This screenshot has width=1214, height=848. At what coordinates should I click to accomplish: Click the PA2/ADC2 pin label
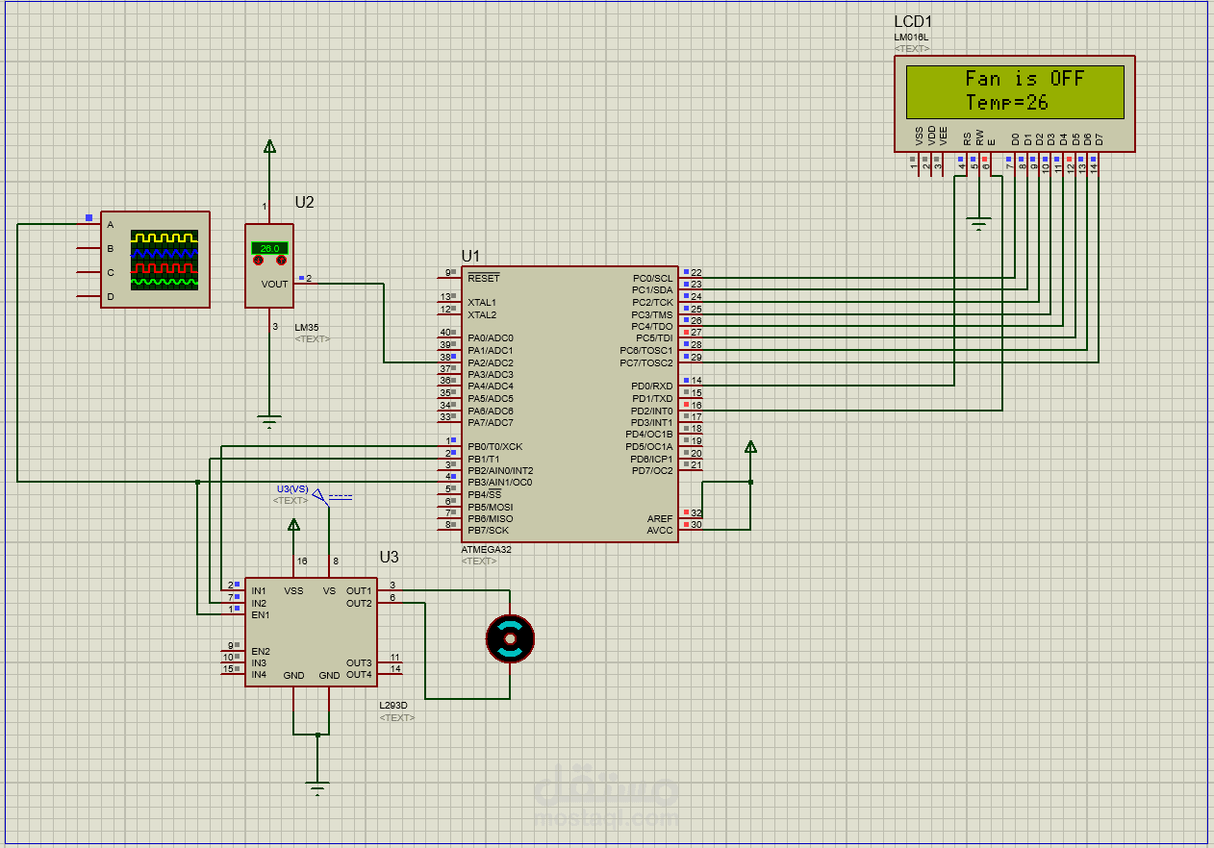[491, 362]
